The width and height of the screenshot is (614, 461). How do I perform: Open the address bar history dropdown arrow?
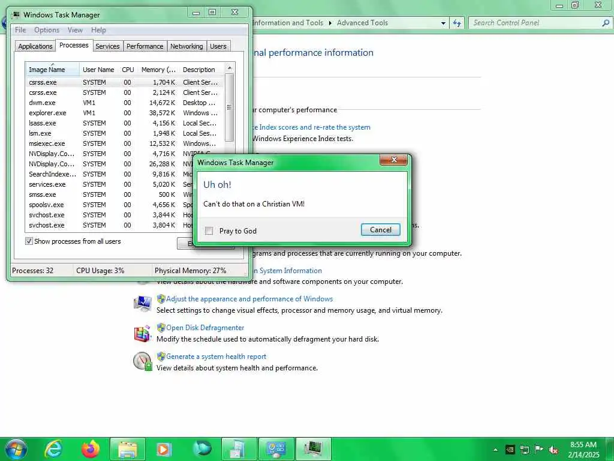tap(443, 23)
